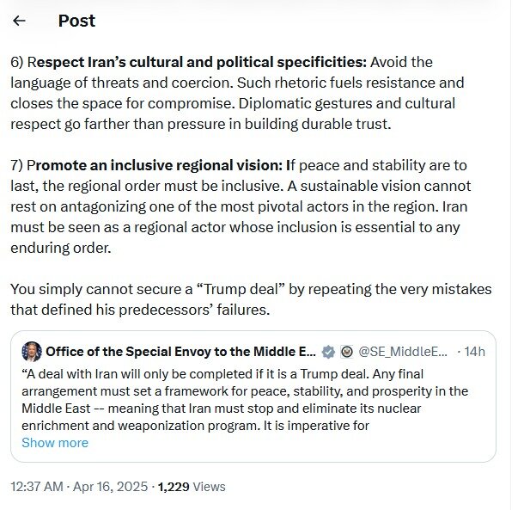Click the Post header title
The height and width of the screenshot is (510, 530).
[76, 21]
